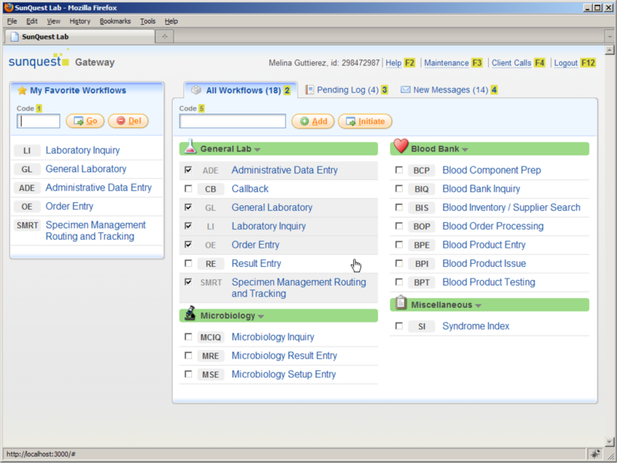Open Laboratory Inquiry from favorites list

pyautogui.click(x=83, y=150)
